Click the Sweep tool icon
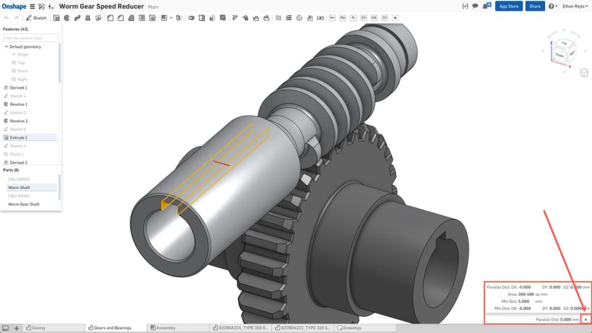The width and height of the screenshot is (592, 333). tap(77, 18)
